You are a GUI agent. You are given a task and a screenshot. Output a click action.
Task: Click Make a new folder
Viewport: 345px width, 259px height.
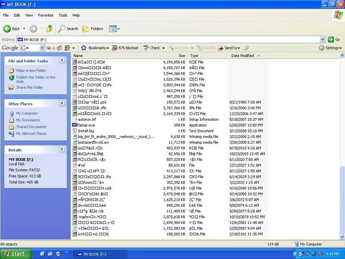(x=31, y=70)
